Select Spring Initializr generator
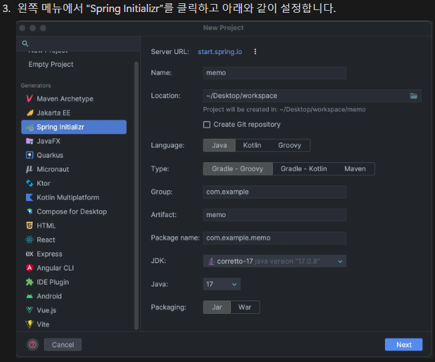This screenshot has width=435, height=362. pyautogui.click(x=74, y=128)
